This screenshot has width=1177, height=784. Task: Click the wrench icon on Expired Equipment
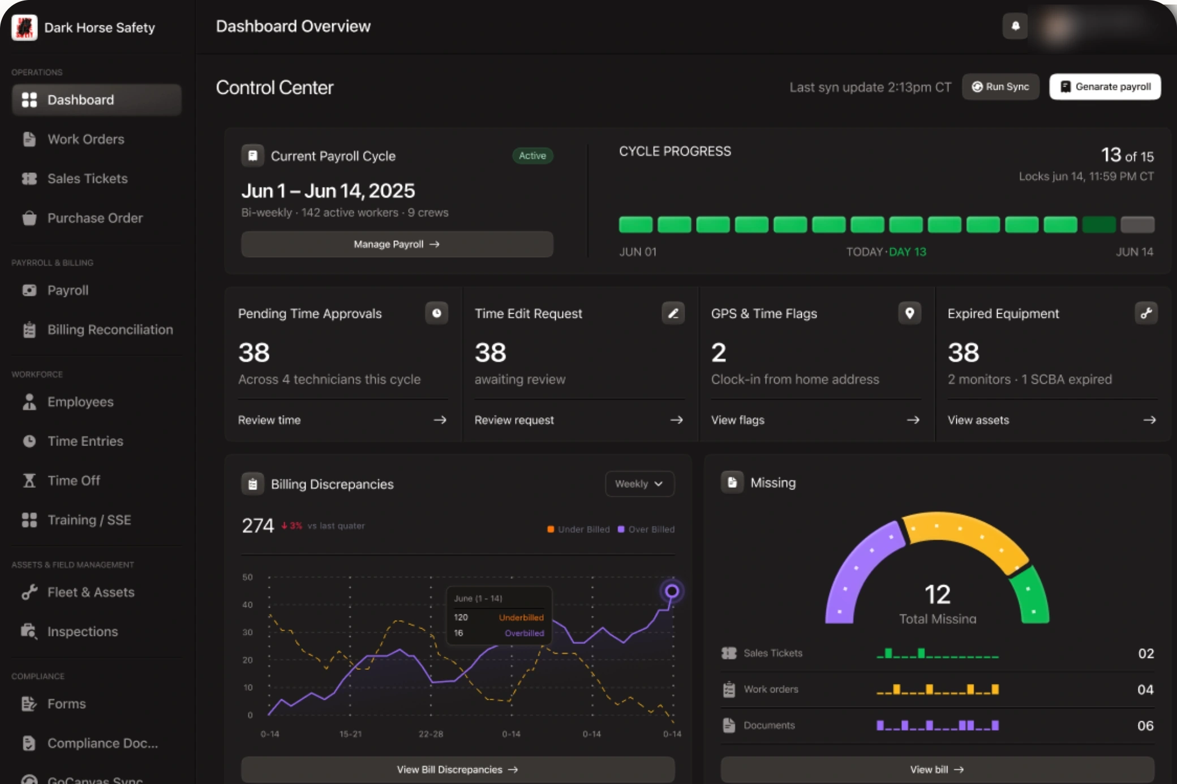[1146, 313]
